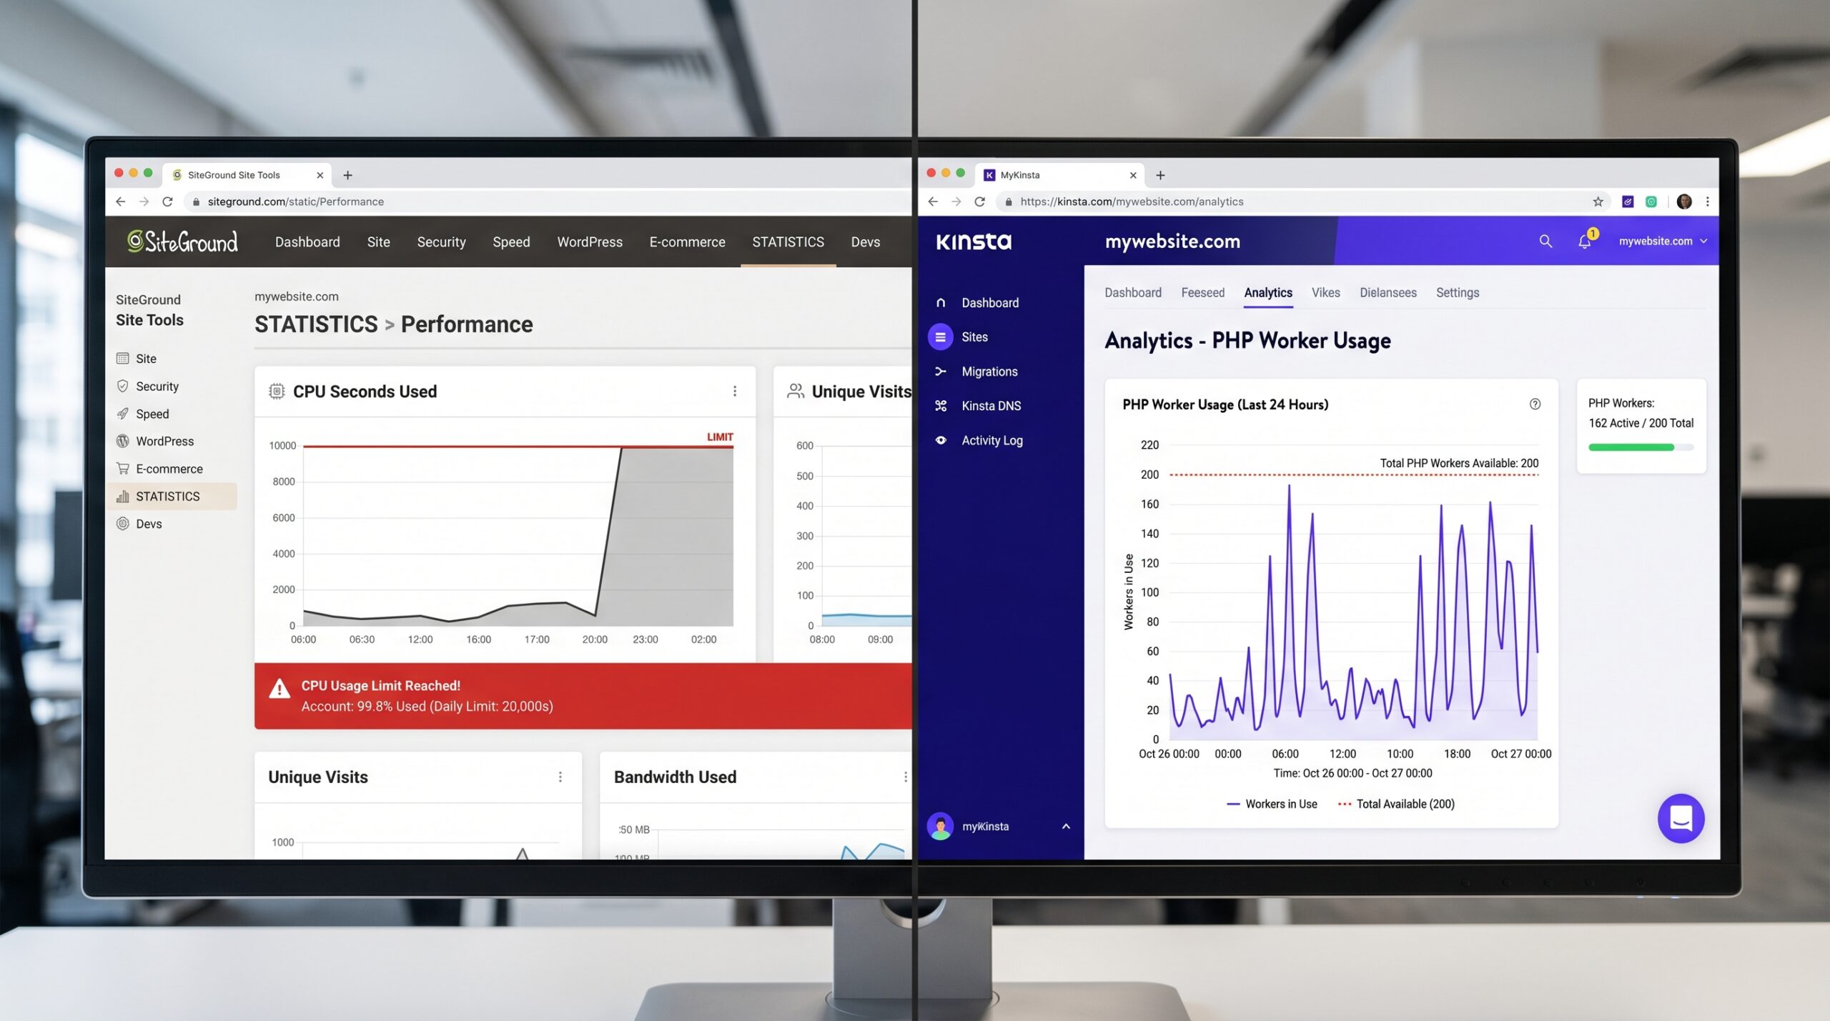The height and width of the screenshot is (1021, 1830).
Task: Open a new tab in SiteGround browser window
Action: (347, 175)
